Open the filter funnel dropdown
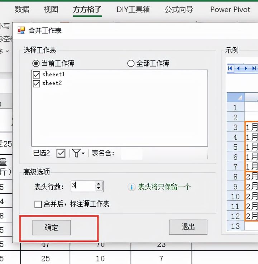Screen dimensions: 258x264 [x=78, y=153]
